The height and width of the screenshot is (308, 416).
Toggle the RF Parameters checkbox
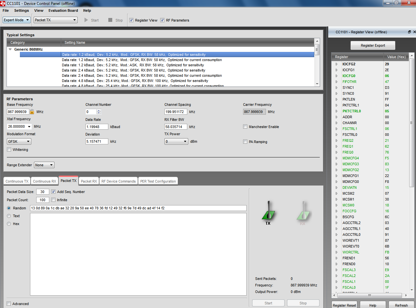click(162, 20)
